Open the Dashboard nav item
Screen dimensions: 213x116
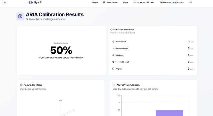(112, 2)
